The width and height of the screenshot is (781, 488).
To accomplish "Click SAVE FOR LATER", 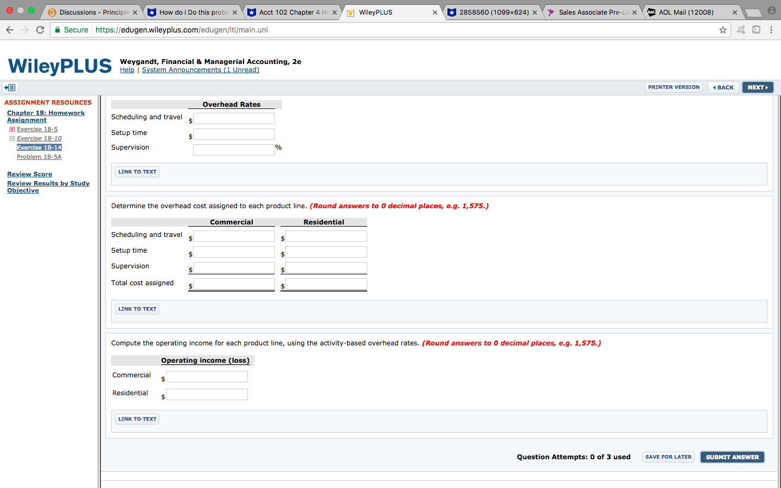I will pos(668,457).
